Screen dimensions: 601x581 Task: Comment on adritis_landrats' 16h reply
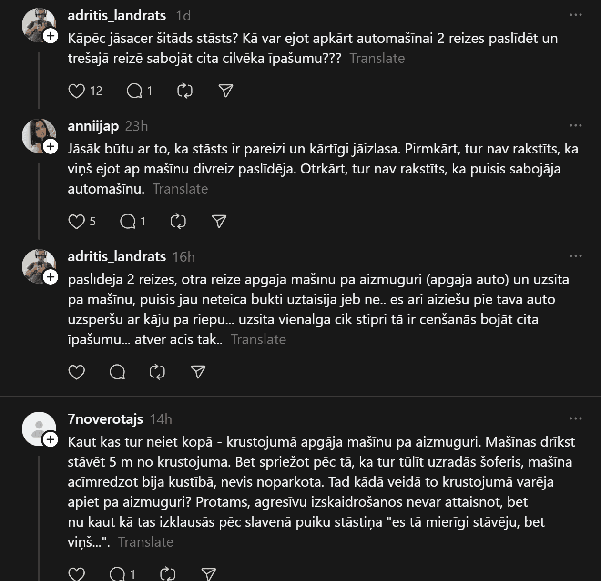tap(117, 372)
